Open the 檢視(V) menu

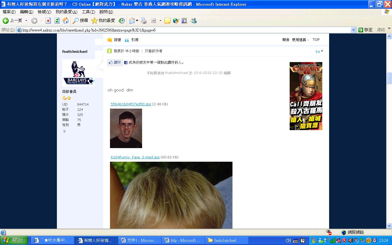click(x=44, y=12)
